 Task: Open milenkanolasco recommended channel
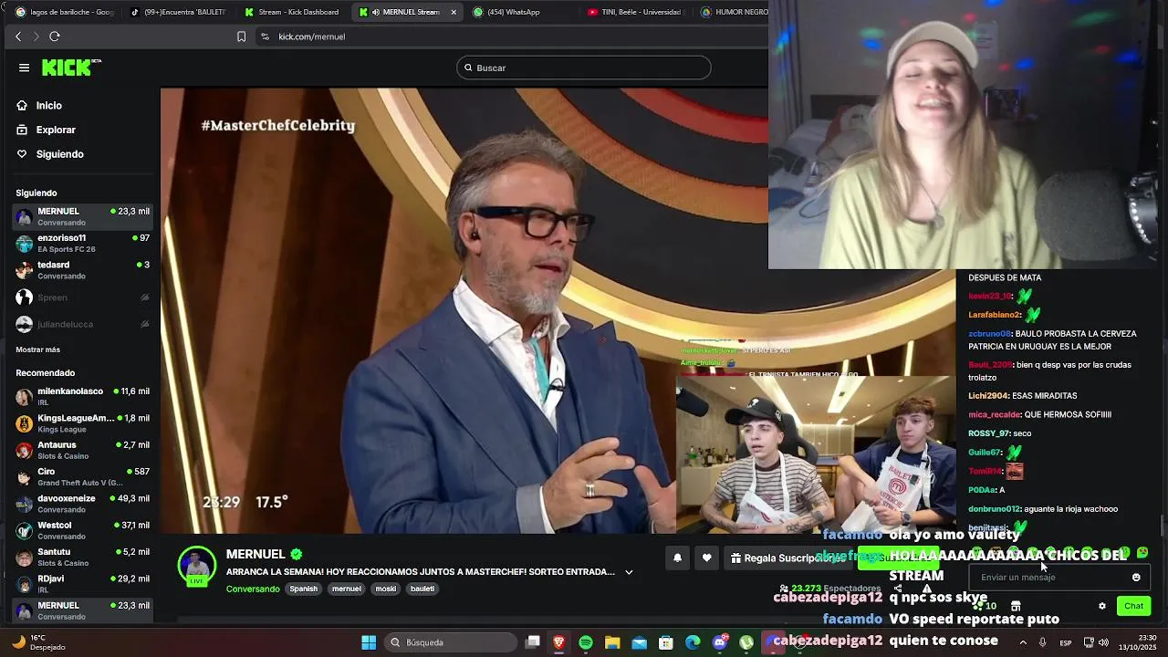[x=82, y=396]
